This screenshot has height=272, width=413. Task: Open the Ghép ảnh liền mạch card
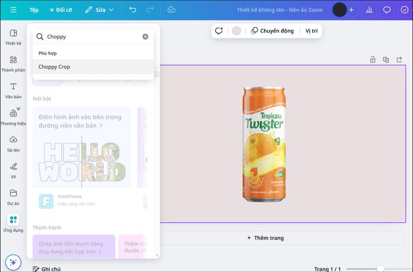(x=74, y=247)
